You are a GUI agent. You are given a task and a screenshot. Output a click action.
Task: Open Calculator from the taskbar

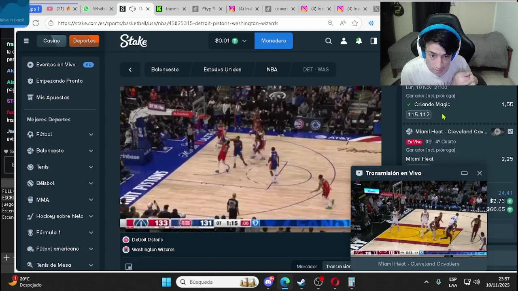coord(352,282)
